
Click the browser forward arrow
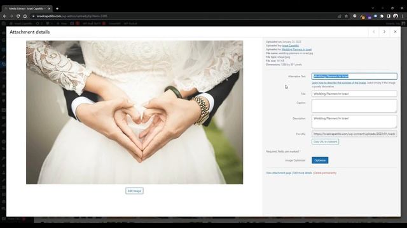click(11, 16)
